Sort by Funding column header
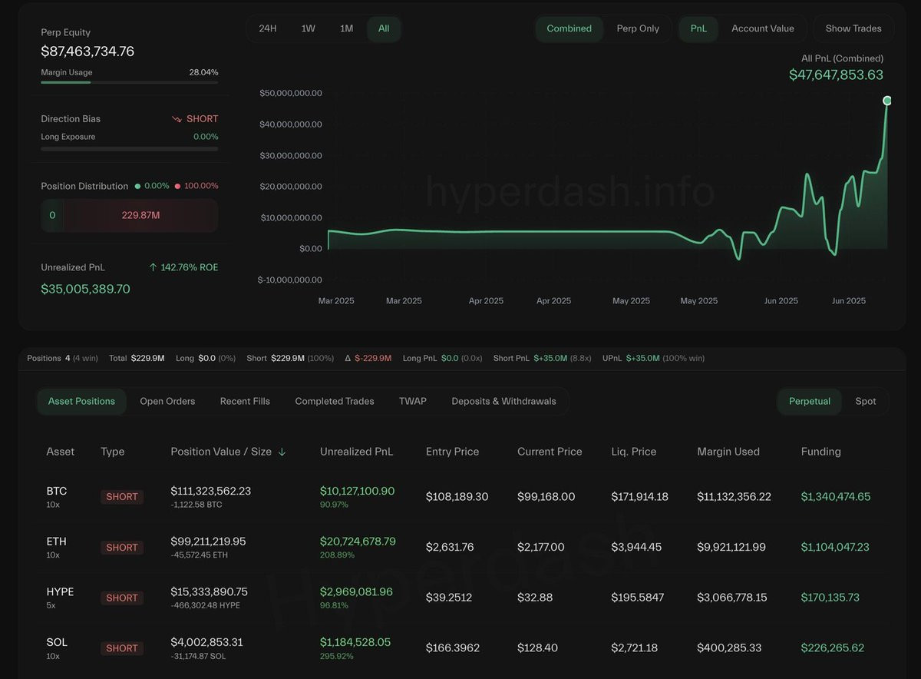This screenshot has width=921, height=679. pos(821,452)
